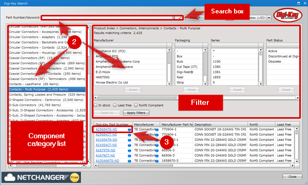Click the Manufacturer list scroll-up arrow
308x185 pixels.
[x=169, y=50]
